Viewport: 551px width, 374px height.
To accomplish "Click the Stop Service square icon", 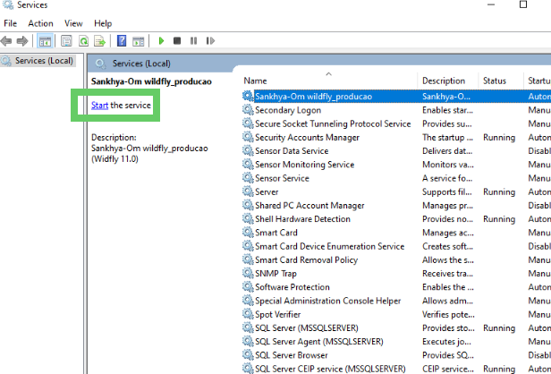I will click(x=177, y=41).
